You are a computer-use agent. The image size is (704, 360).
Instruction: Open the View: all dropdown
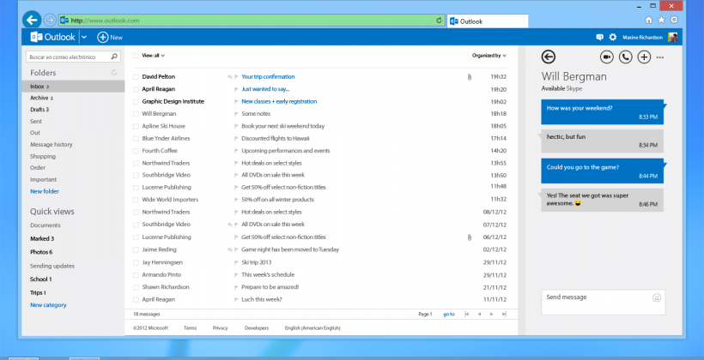click(x=154, y=56)
